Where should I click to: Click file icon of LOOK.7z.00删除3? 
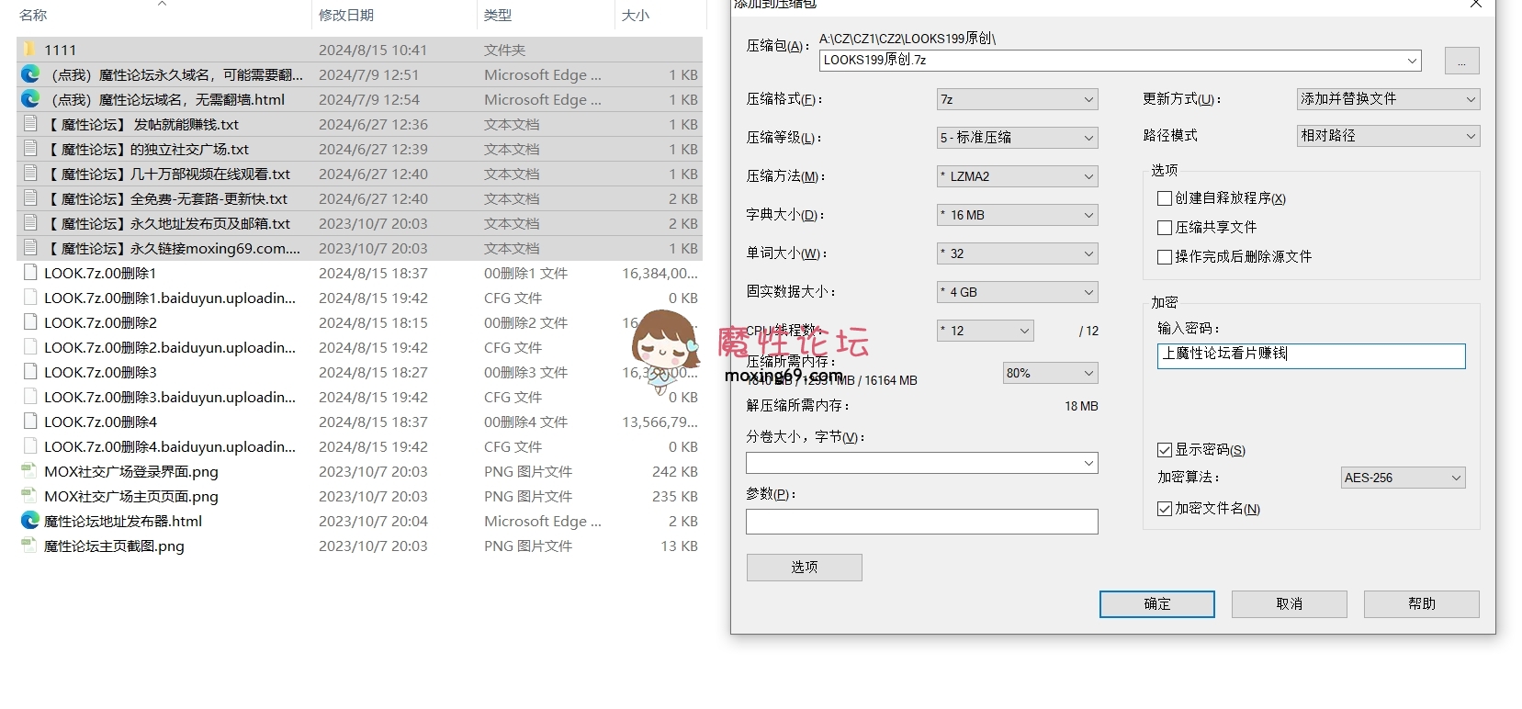point(30,372)
